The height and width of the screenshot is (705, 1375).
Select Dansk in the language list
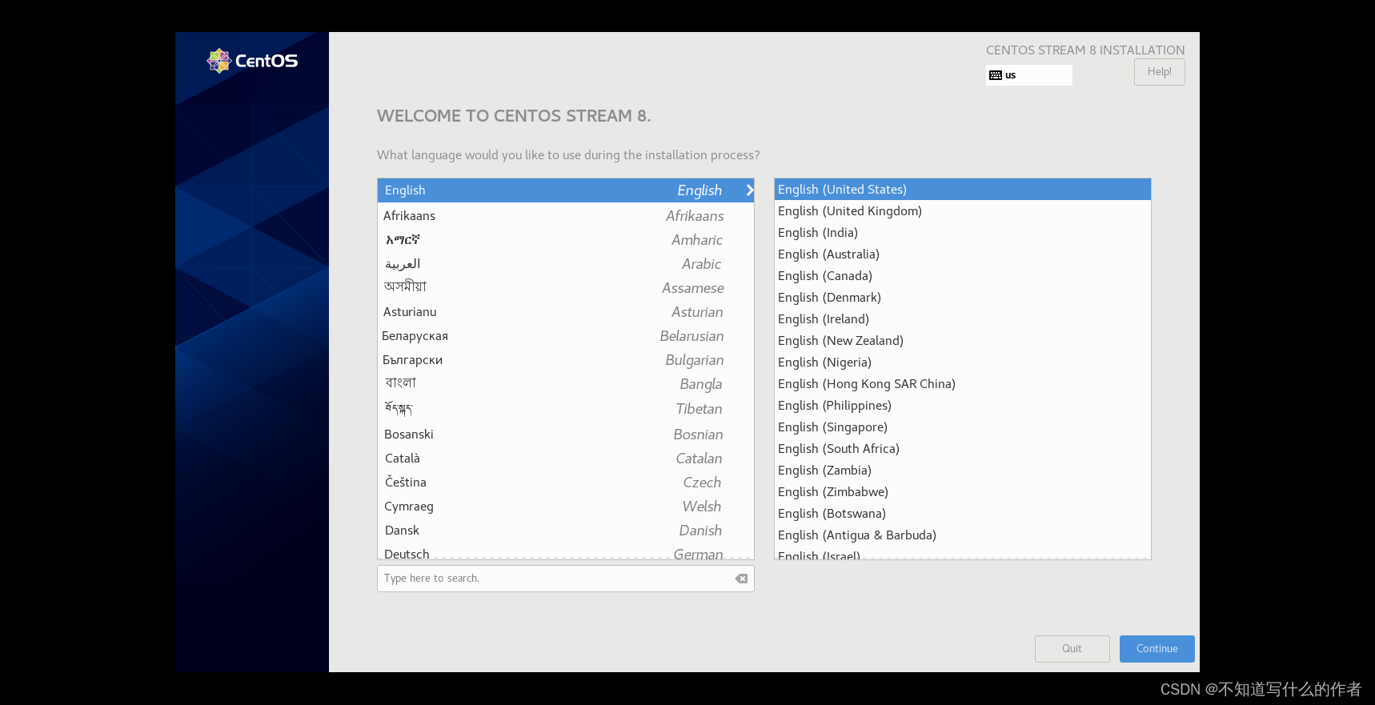[566, 531]
